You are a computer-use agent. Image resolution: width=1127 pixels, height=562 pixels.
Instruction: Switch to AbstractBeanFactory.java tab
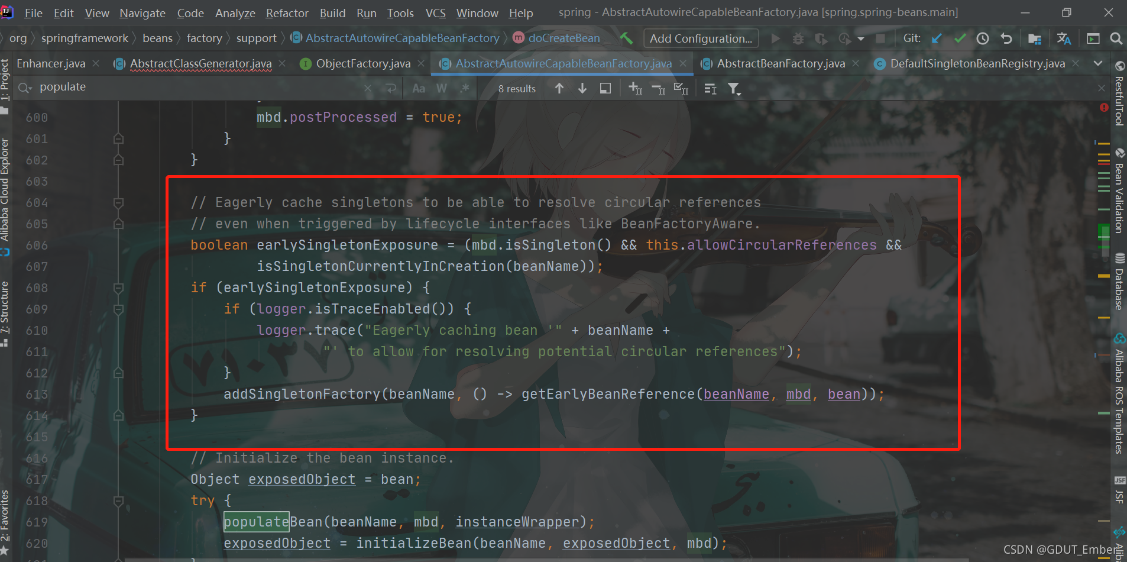coord(781,63)
